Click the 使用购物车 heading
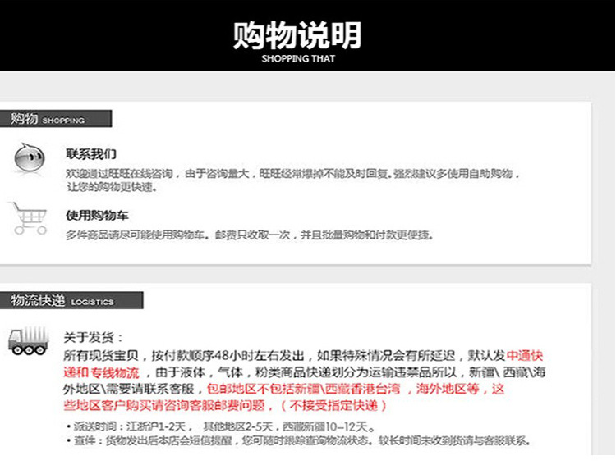Viewport: 616px width, 465px height. [x=97, y=216]
